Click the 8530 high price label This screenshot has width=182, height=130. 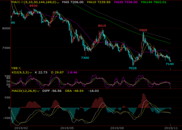34,6
